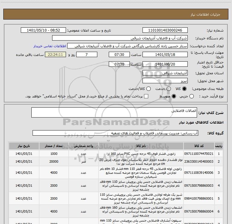232x224 pixels.
Task: Click the quantity cell 20000
Action: click(54, 161)
